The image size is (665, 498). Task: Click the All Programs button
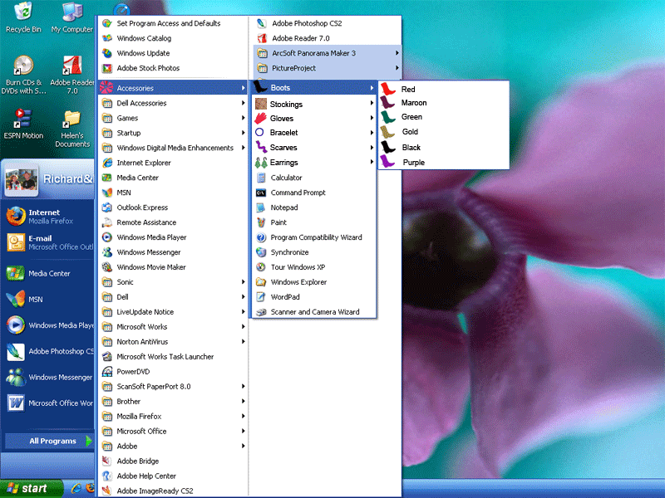[x=49, y=441]
